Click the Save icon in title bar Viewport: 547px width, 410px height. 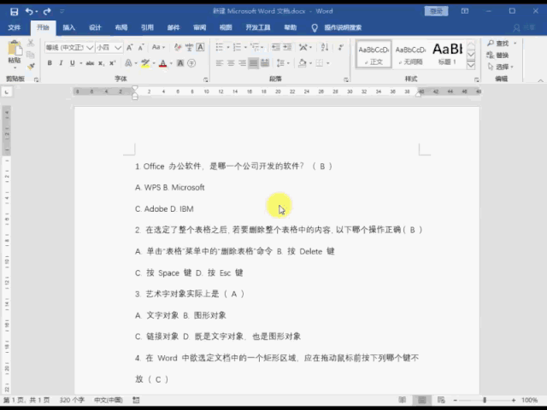pyautogui.click(x=14, y=11)
